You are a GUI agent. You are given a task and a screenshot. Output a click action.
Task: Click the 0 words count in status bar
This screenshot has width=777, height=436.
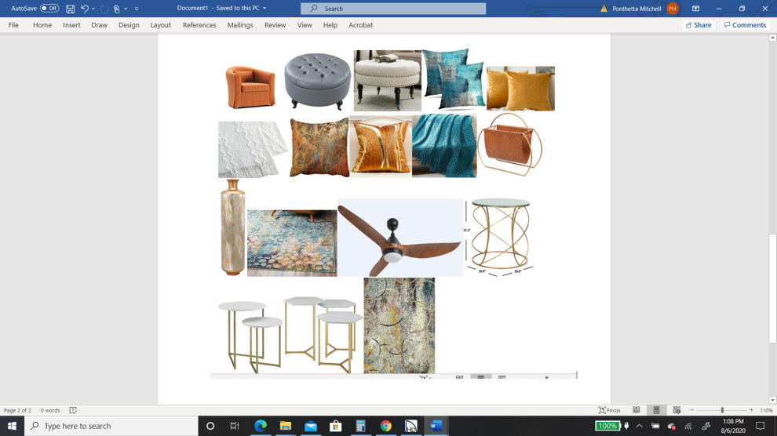(x=50, y=410)
